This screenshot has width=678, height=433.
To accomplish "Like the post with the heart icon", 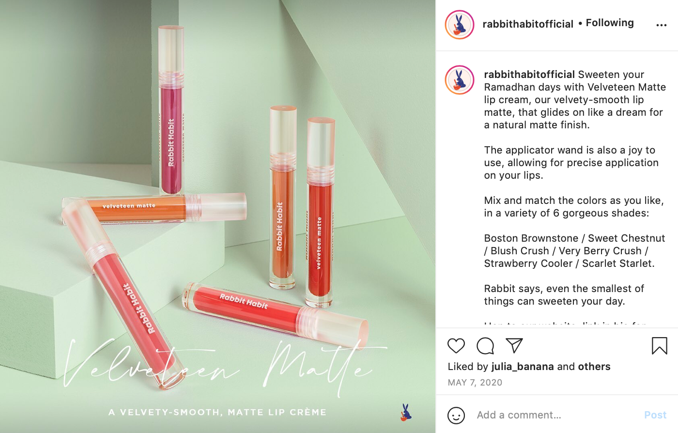I will 456,346.
